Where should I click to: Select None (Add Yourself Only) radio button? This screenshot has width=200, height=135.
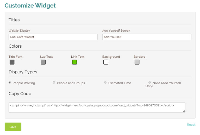(x=150, y=82)
